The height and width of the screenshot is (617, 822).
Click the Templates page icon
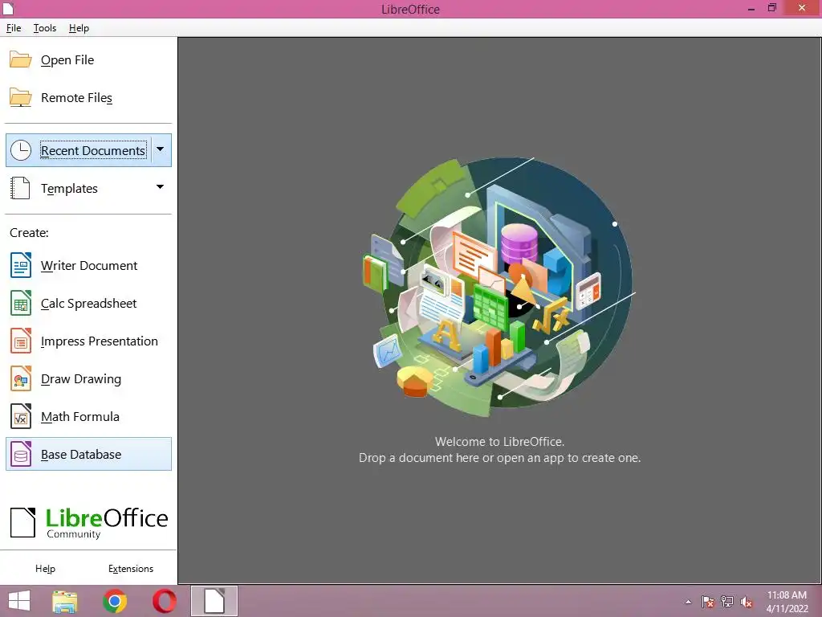(20, 188)
